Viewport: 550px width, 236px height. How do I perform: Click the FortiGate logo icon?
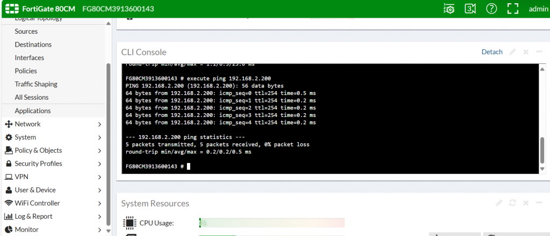(12, 9)
